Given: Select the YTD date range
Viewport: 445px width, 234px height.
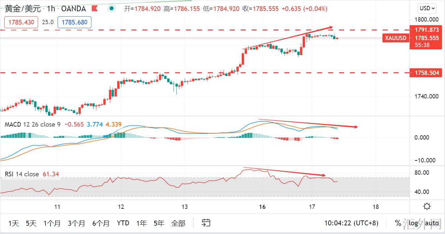Looking at the screenshot, I should [x=123, y=223].
